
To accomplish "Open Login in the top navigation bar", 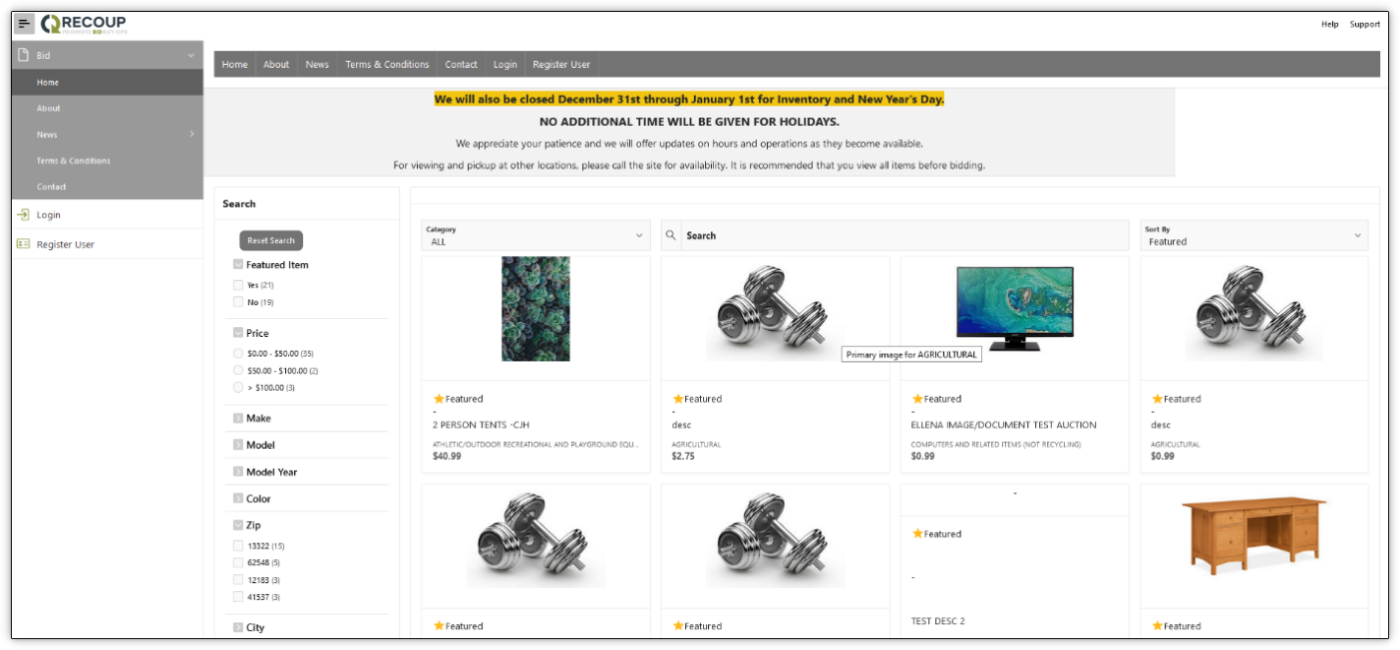I will pyautogui.click(x=506, y=65).
